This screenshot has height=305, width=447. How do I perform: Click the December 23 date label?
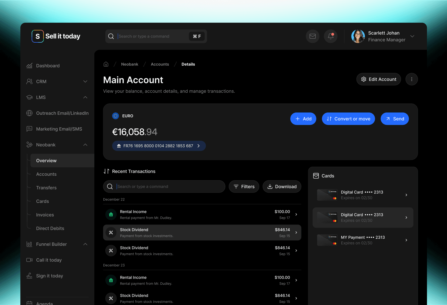coord(114,265)
